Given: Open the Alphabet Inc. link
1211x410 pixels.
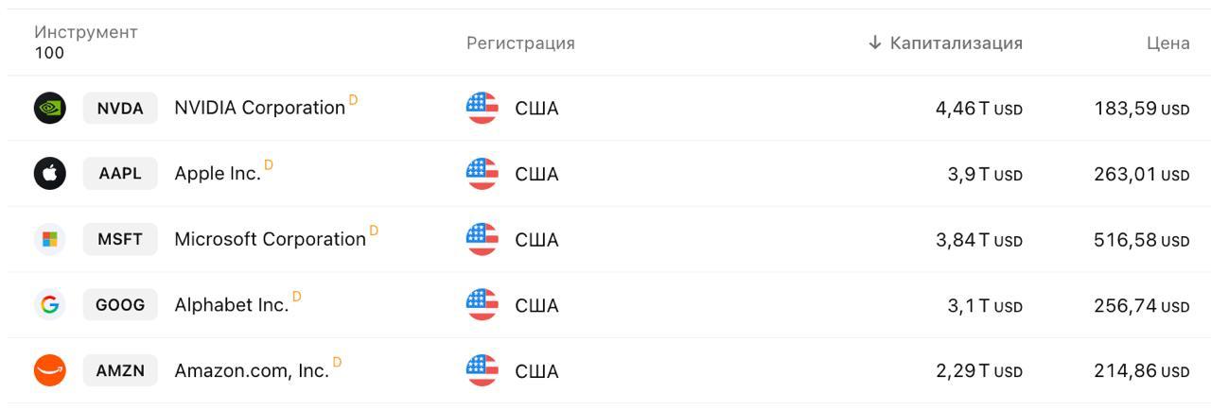Looking at the screenshot, I should (231, 305).
